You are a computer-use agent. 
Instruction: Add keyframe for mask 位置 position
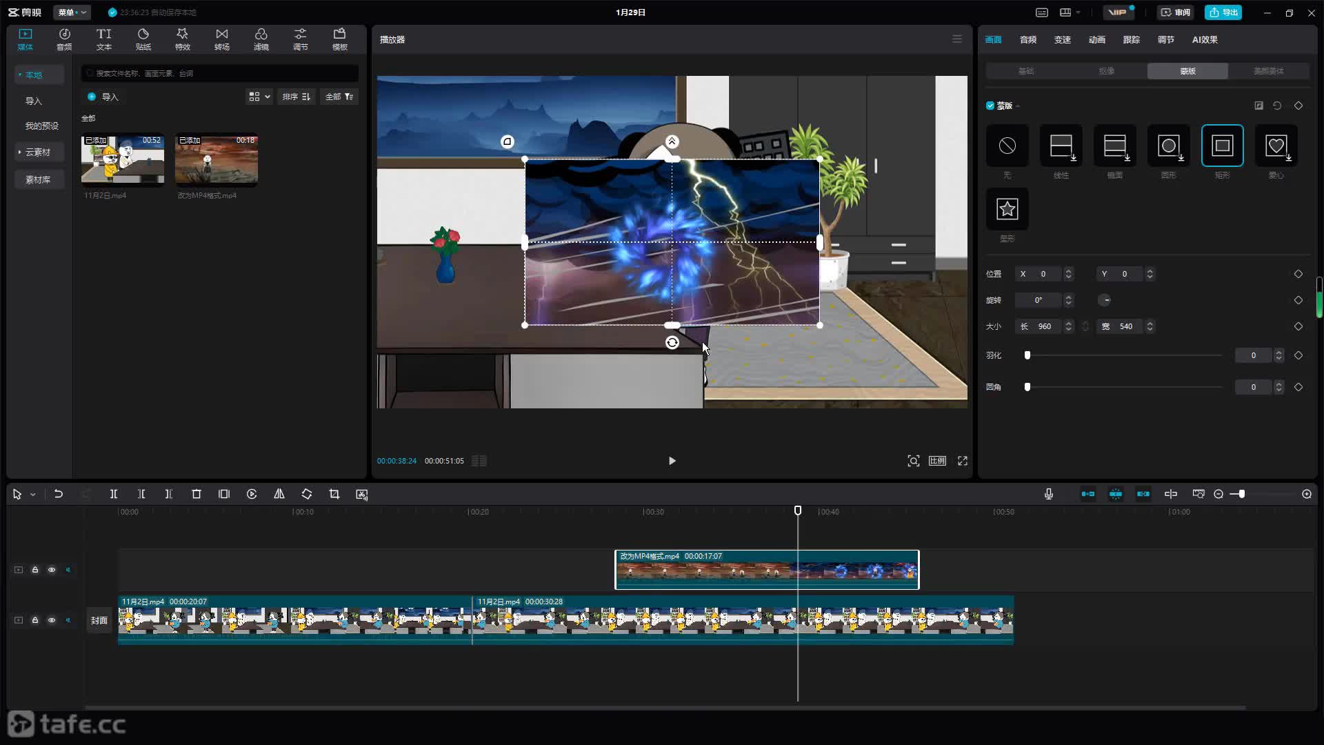pyautogui.click(x=1298, y=274)
